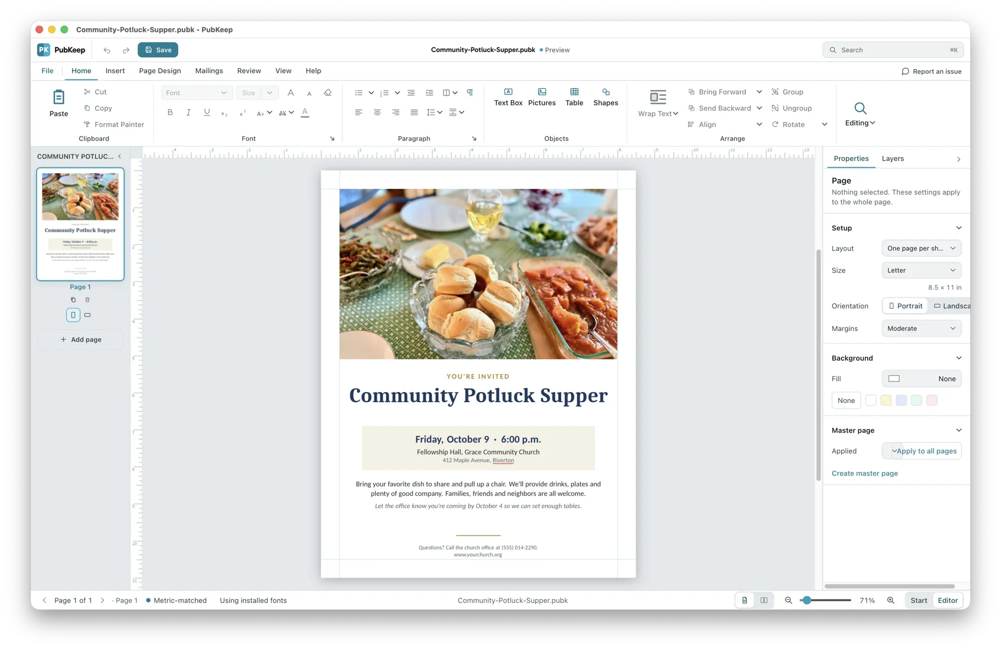This screenshot has width=1001, height=650.
Task: Pick the blue background fill swatch
Action: pyautogui.click(x=901, y=400)
